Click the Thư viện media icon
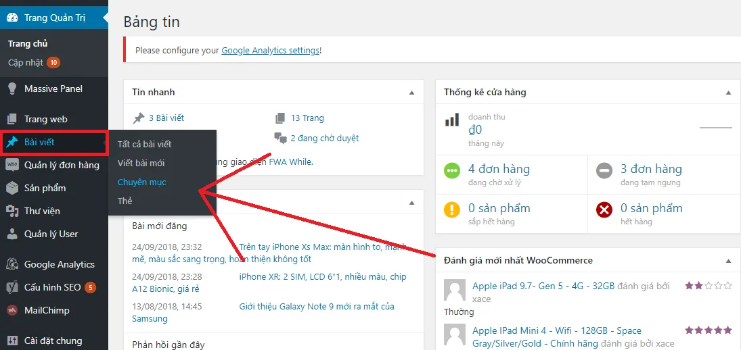 tap(12, 211)
